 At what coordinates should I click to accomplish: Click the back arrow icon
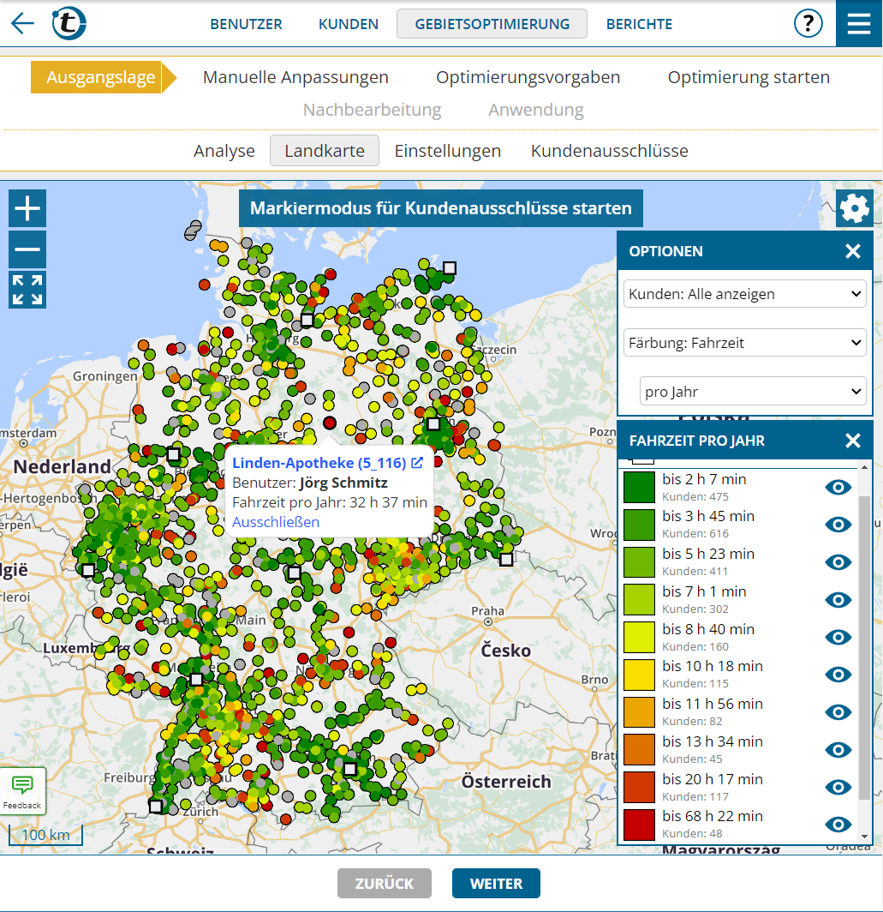pyautogui.click(x=22, y=23)
